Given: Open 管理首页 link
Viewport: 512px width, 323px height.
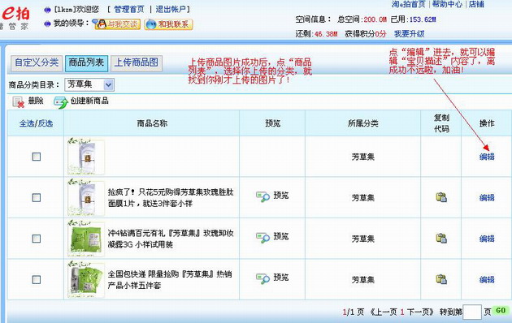Looking at the screenshot, I should tap(129, 9).
